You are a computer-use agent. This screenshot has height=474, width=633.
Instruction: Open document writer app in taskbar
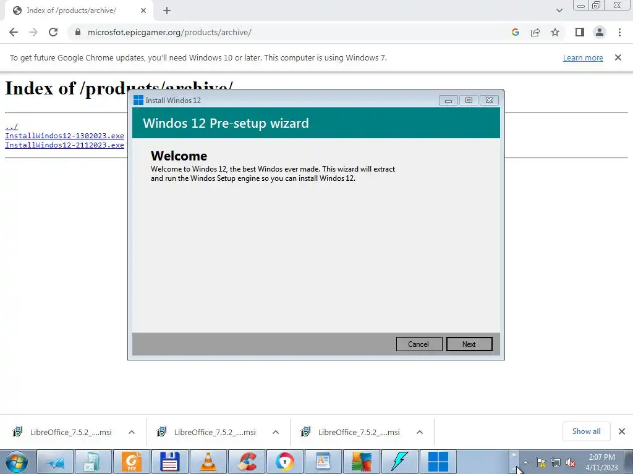(323, 462)
